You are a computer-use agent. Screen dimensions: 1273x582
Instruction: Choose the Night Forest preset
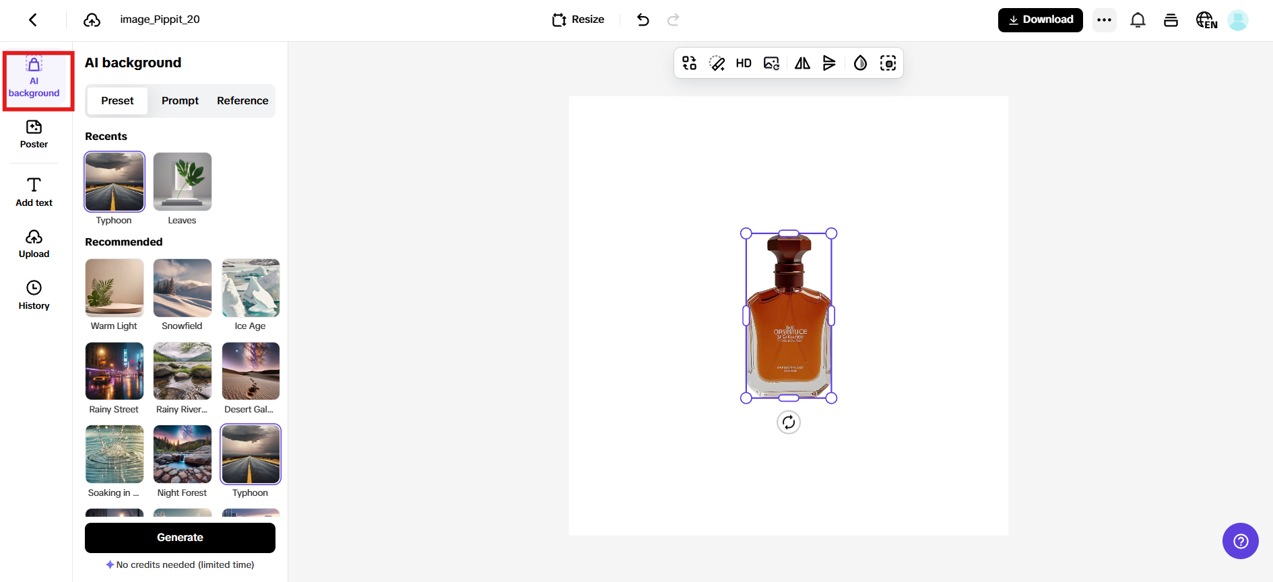pos(183,454)
